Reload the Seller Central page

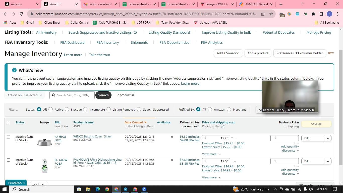point(22,14)
